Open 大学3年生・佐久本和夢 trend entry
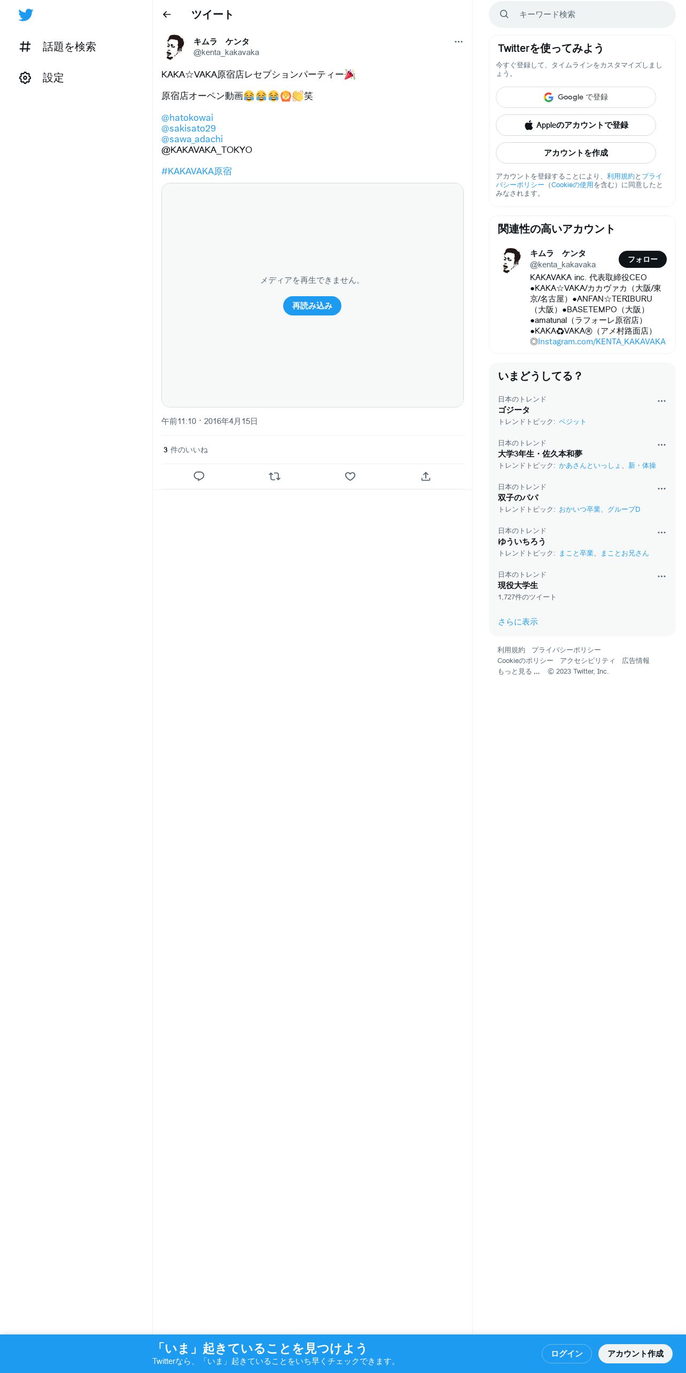686x1373 pixels. [x=582, y=454]
